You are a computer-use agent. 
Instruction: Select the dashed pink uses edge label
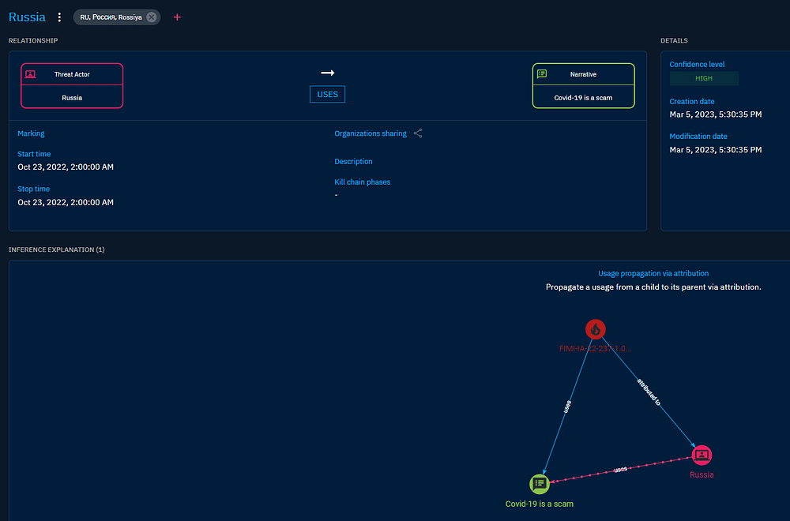(621, 470)
